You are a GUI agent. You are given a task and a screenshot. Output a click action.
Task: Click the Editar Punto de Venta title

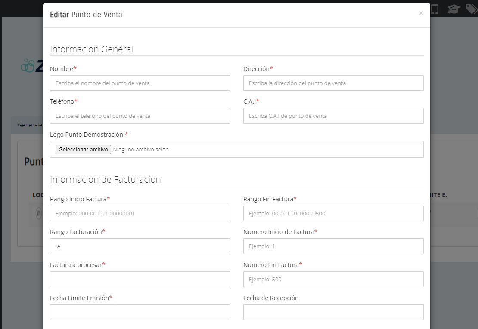pyautogui.click(x=86, y=15)
